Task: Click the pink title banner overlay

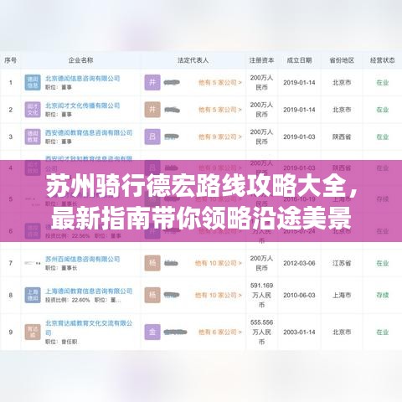Action: tap(201, 201)
